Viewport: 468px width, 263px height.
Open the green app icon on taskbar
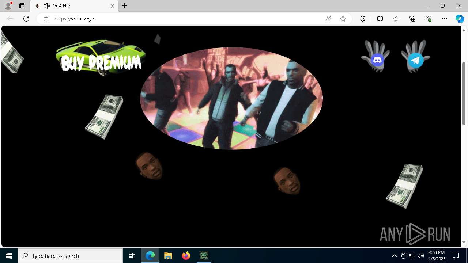point(204,256)
